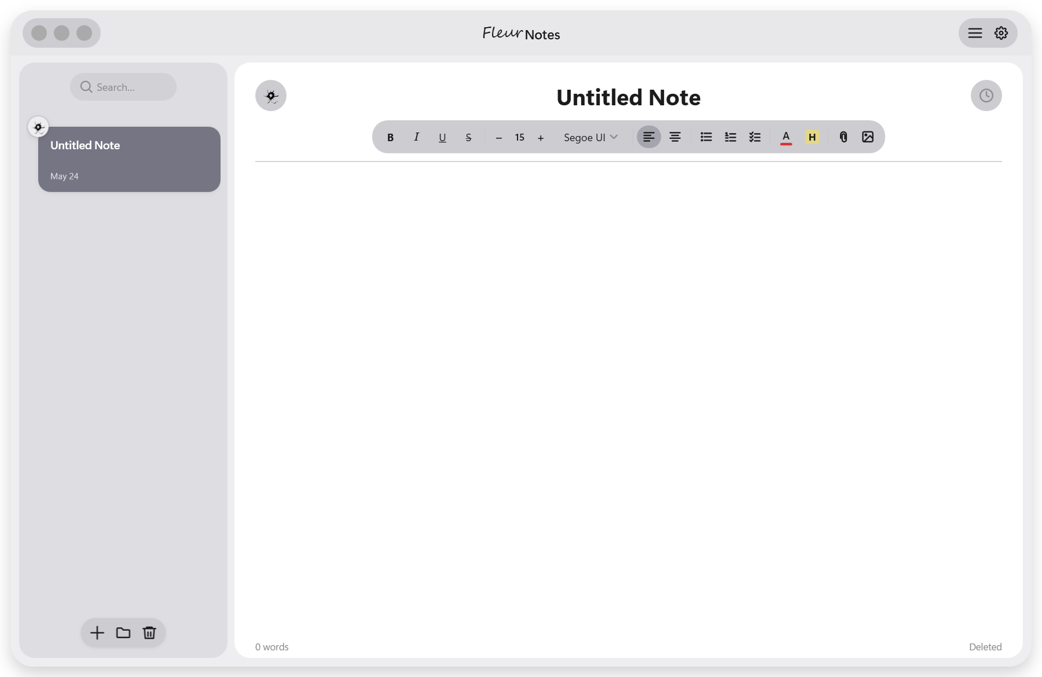Open the Segoe UI font dropdown
This screenshot has width=1042, height=677.
pyautogui.click(x=590, y=137)
